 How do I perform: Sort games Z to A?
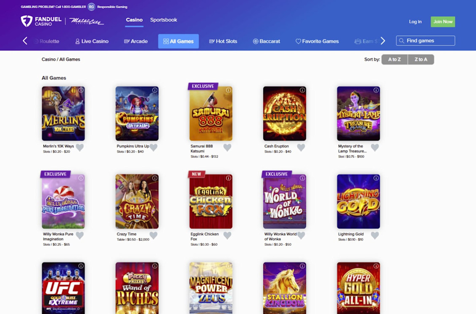(x=421, y=60)
